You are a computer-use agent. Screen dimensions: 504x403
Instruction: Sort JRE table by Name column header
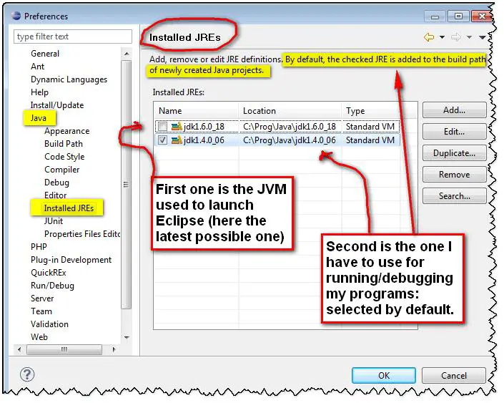point(196,111)
